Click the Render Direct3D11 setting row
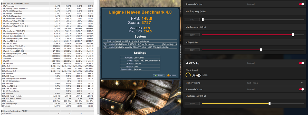Image resolution: width=308 pixels, height=115 pixels. click(x=140, y=57)
